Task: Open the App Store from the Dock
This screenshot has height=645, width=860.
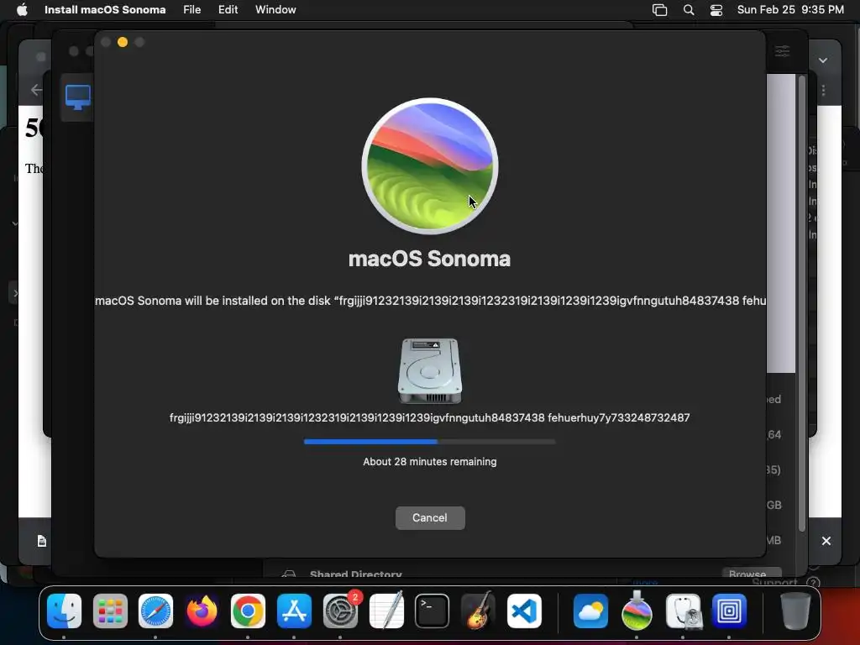Action: click(294, 611)
